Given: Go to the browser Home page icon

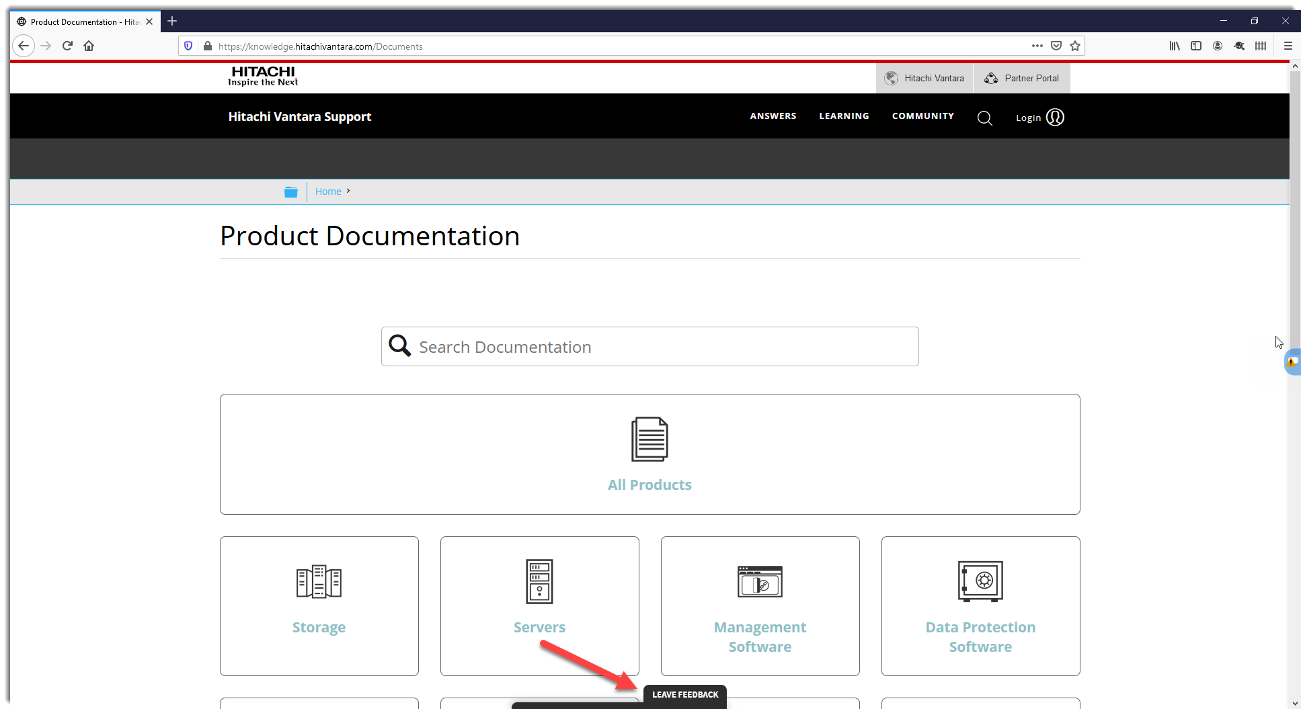Looking at the screenshot, I should tap(89, 46).
